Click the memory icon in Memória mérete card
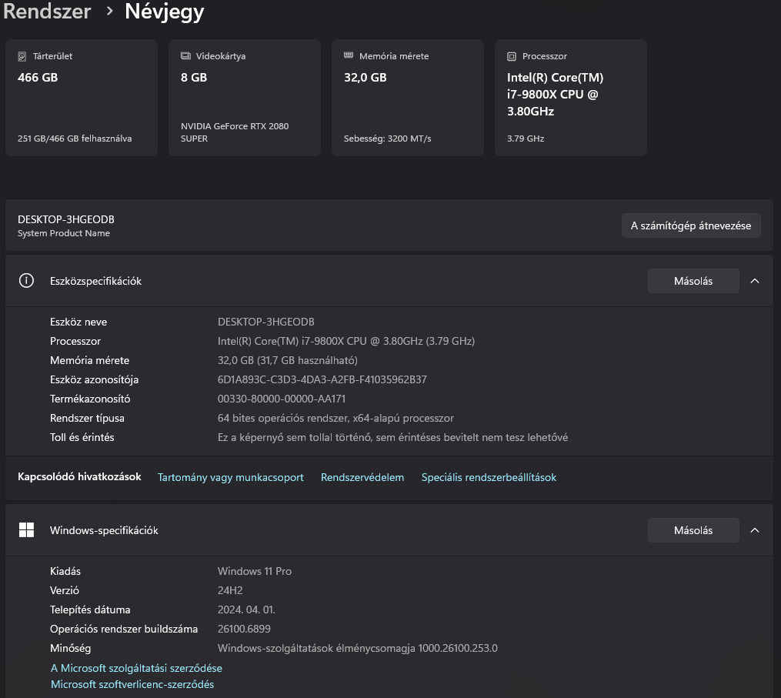Viewport: 781px width, 698px height. pos(349,56)
